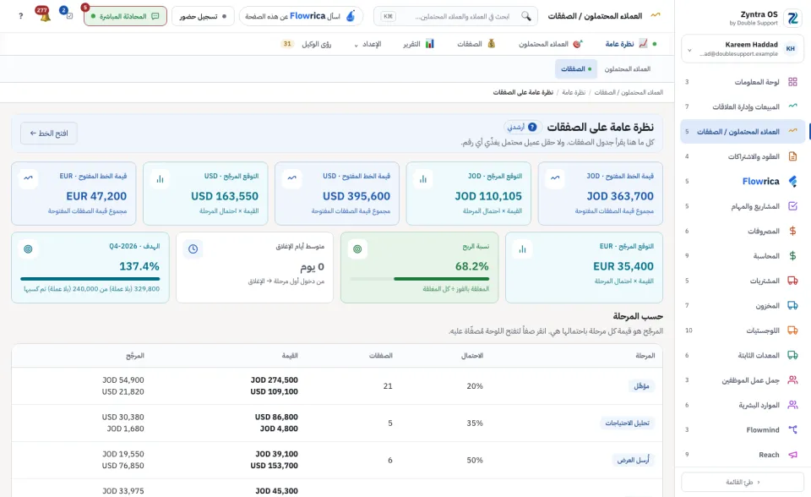Viewport: 811px width, 497px height.
Task: Open Flowmind sidebar icon
Action: (x=792, y=429)
